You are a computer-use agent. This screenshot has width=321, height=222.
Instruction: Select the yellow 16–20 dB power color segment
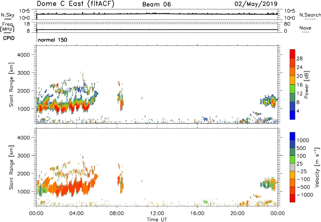coord(293,80)
